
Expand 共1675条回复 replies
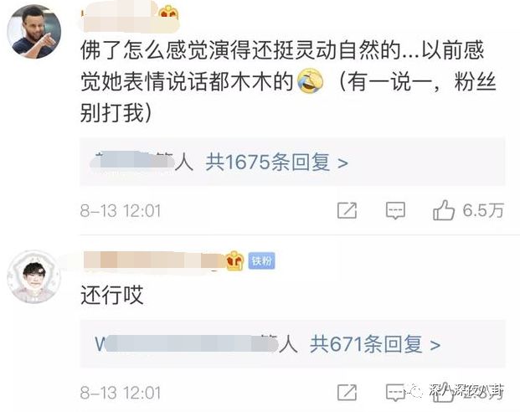[277, 162]
